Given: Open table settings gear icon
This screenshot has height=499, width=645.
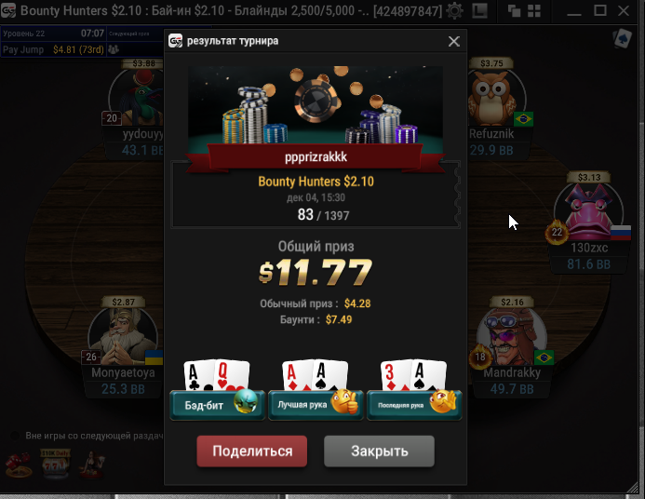Looking at the screenshot, I should pyautogui.click(x=454, y=10).
